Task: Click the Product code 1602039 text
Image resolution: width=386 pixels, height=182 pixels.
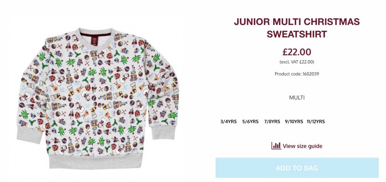Action: (297, 74)
